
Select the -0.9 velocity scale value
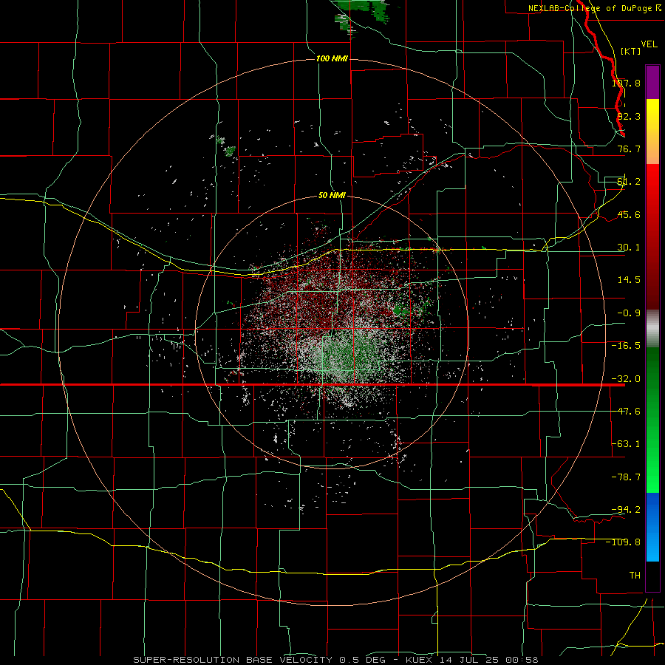pos(629,313)
